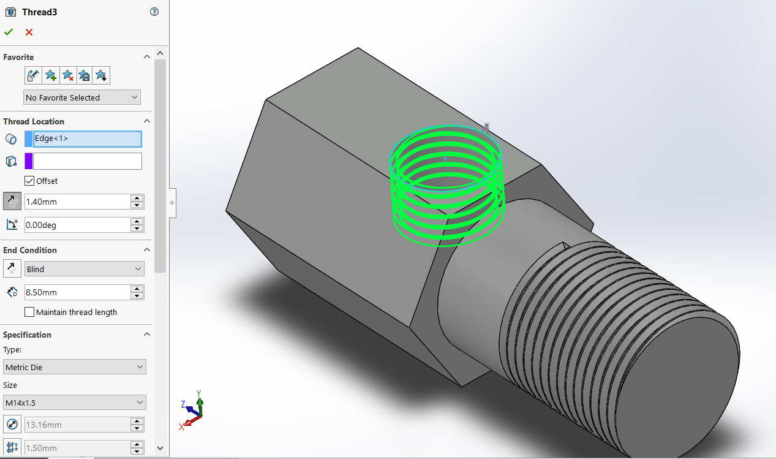Click the diameter icon beside 13.16mm
The image size is (776, 459).
point(12,424)
